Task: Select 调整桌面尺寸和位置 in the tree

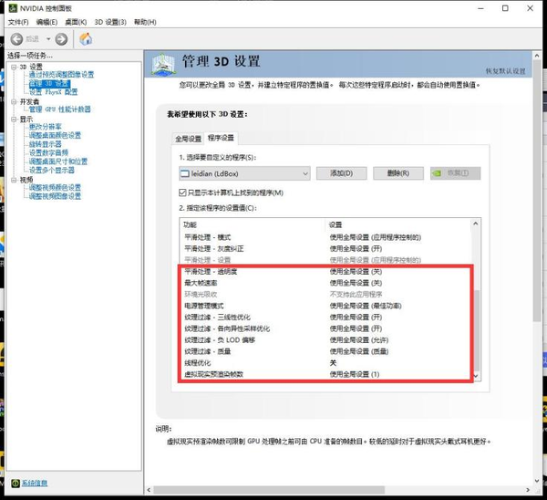Action: 58,161
